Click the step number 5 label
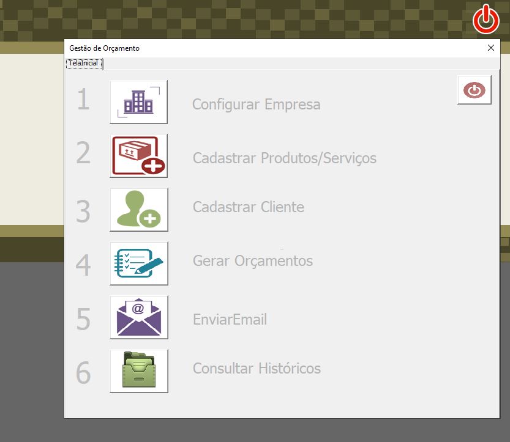This screenshot has width=510, height=442. 83,319
